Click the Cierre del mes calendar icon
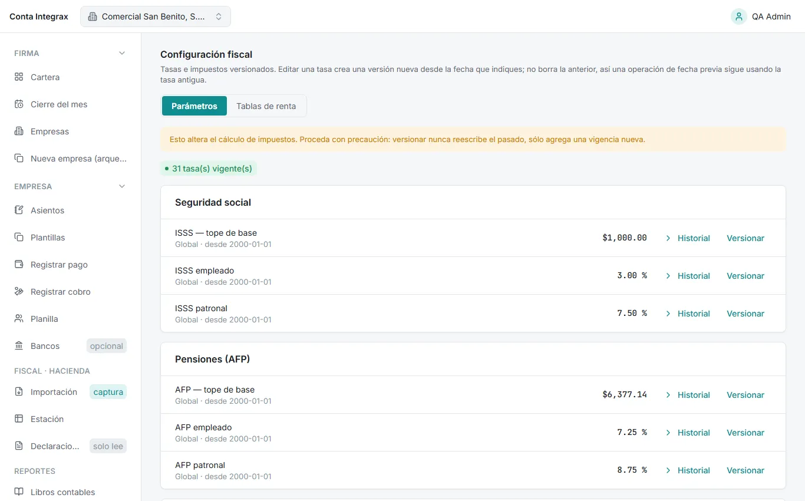The height and width of the screenshot is (501, 805). pos(19,104)
